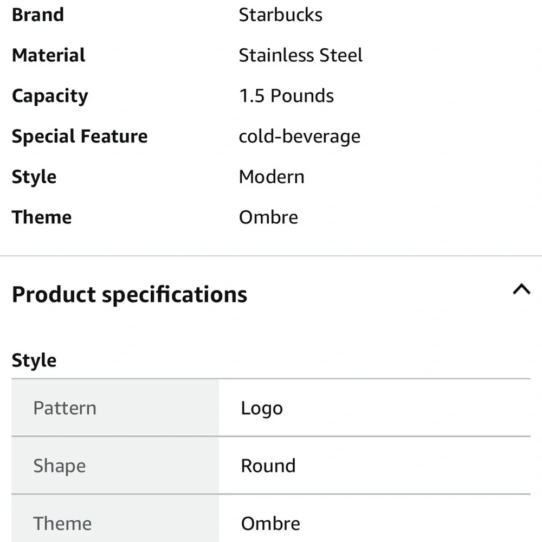Image resolution: width=542 pixels, height=542 pixels.
Task: Select the Pattern row label
Action: pyautogui.click(x=65, y=408)
